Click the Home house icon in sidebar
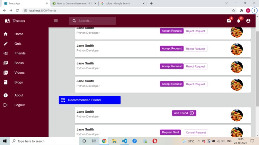This screenshot has height=145, width=259. coord(5,34)
